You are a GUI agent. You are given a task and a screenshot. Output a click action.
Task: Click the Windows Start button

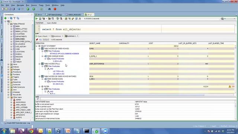pyautogui.click(x=4, y=131)
